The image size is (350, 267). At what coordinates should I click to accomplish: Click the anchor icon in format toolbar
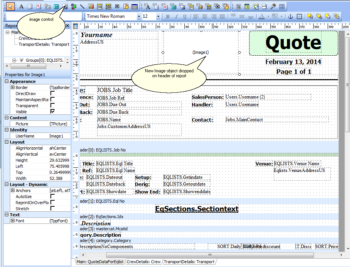[x=291, y=17]
